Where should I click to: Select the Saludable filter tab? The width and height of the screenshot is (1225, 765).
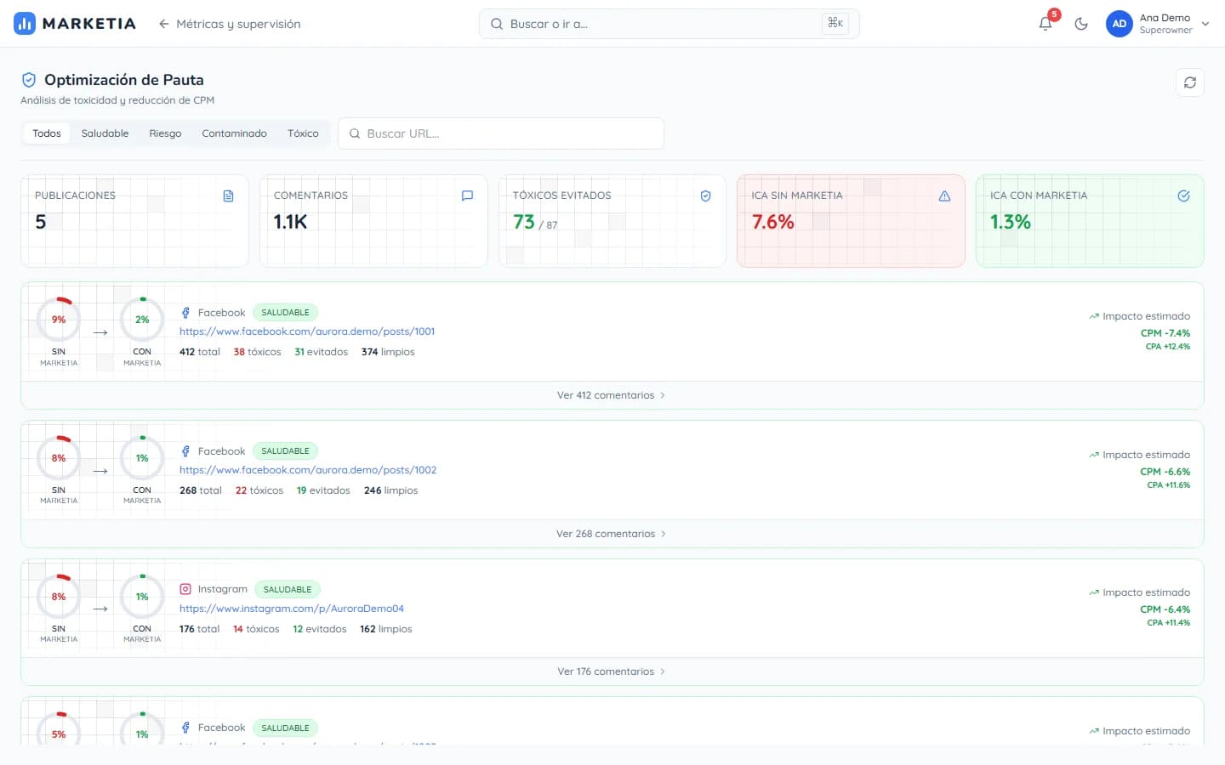click(105, 133)
